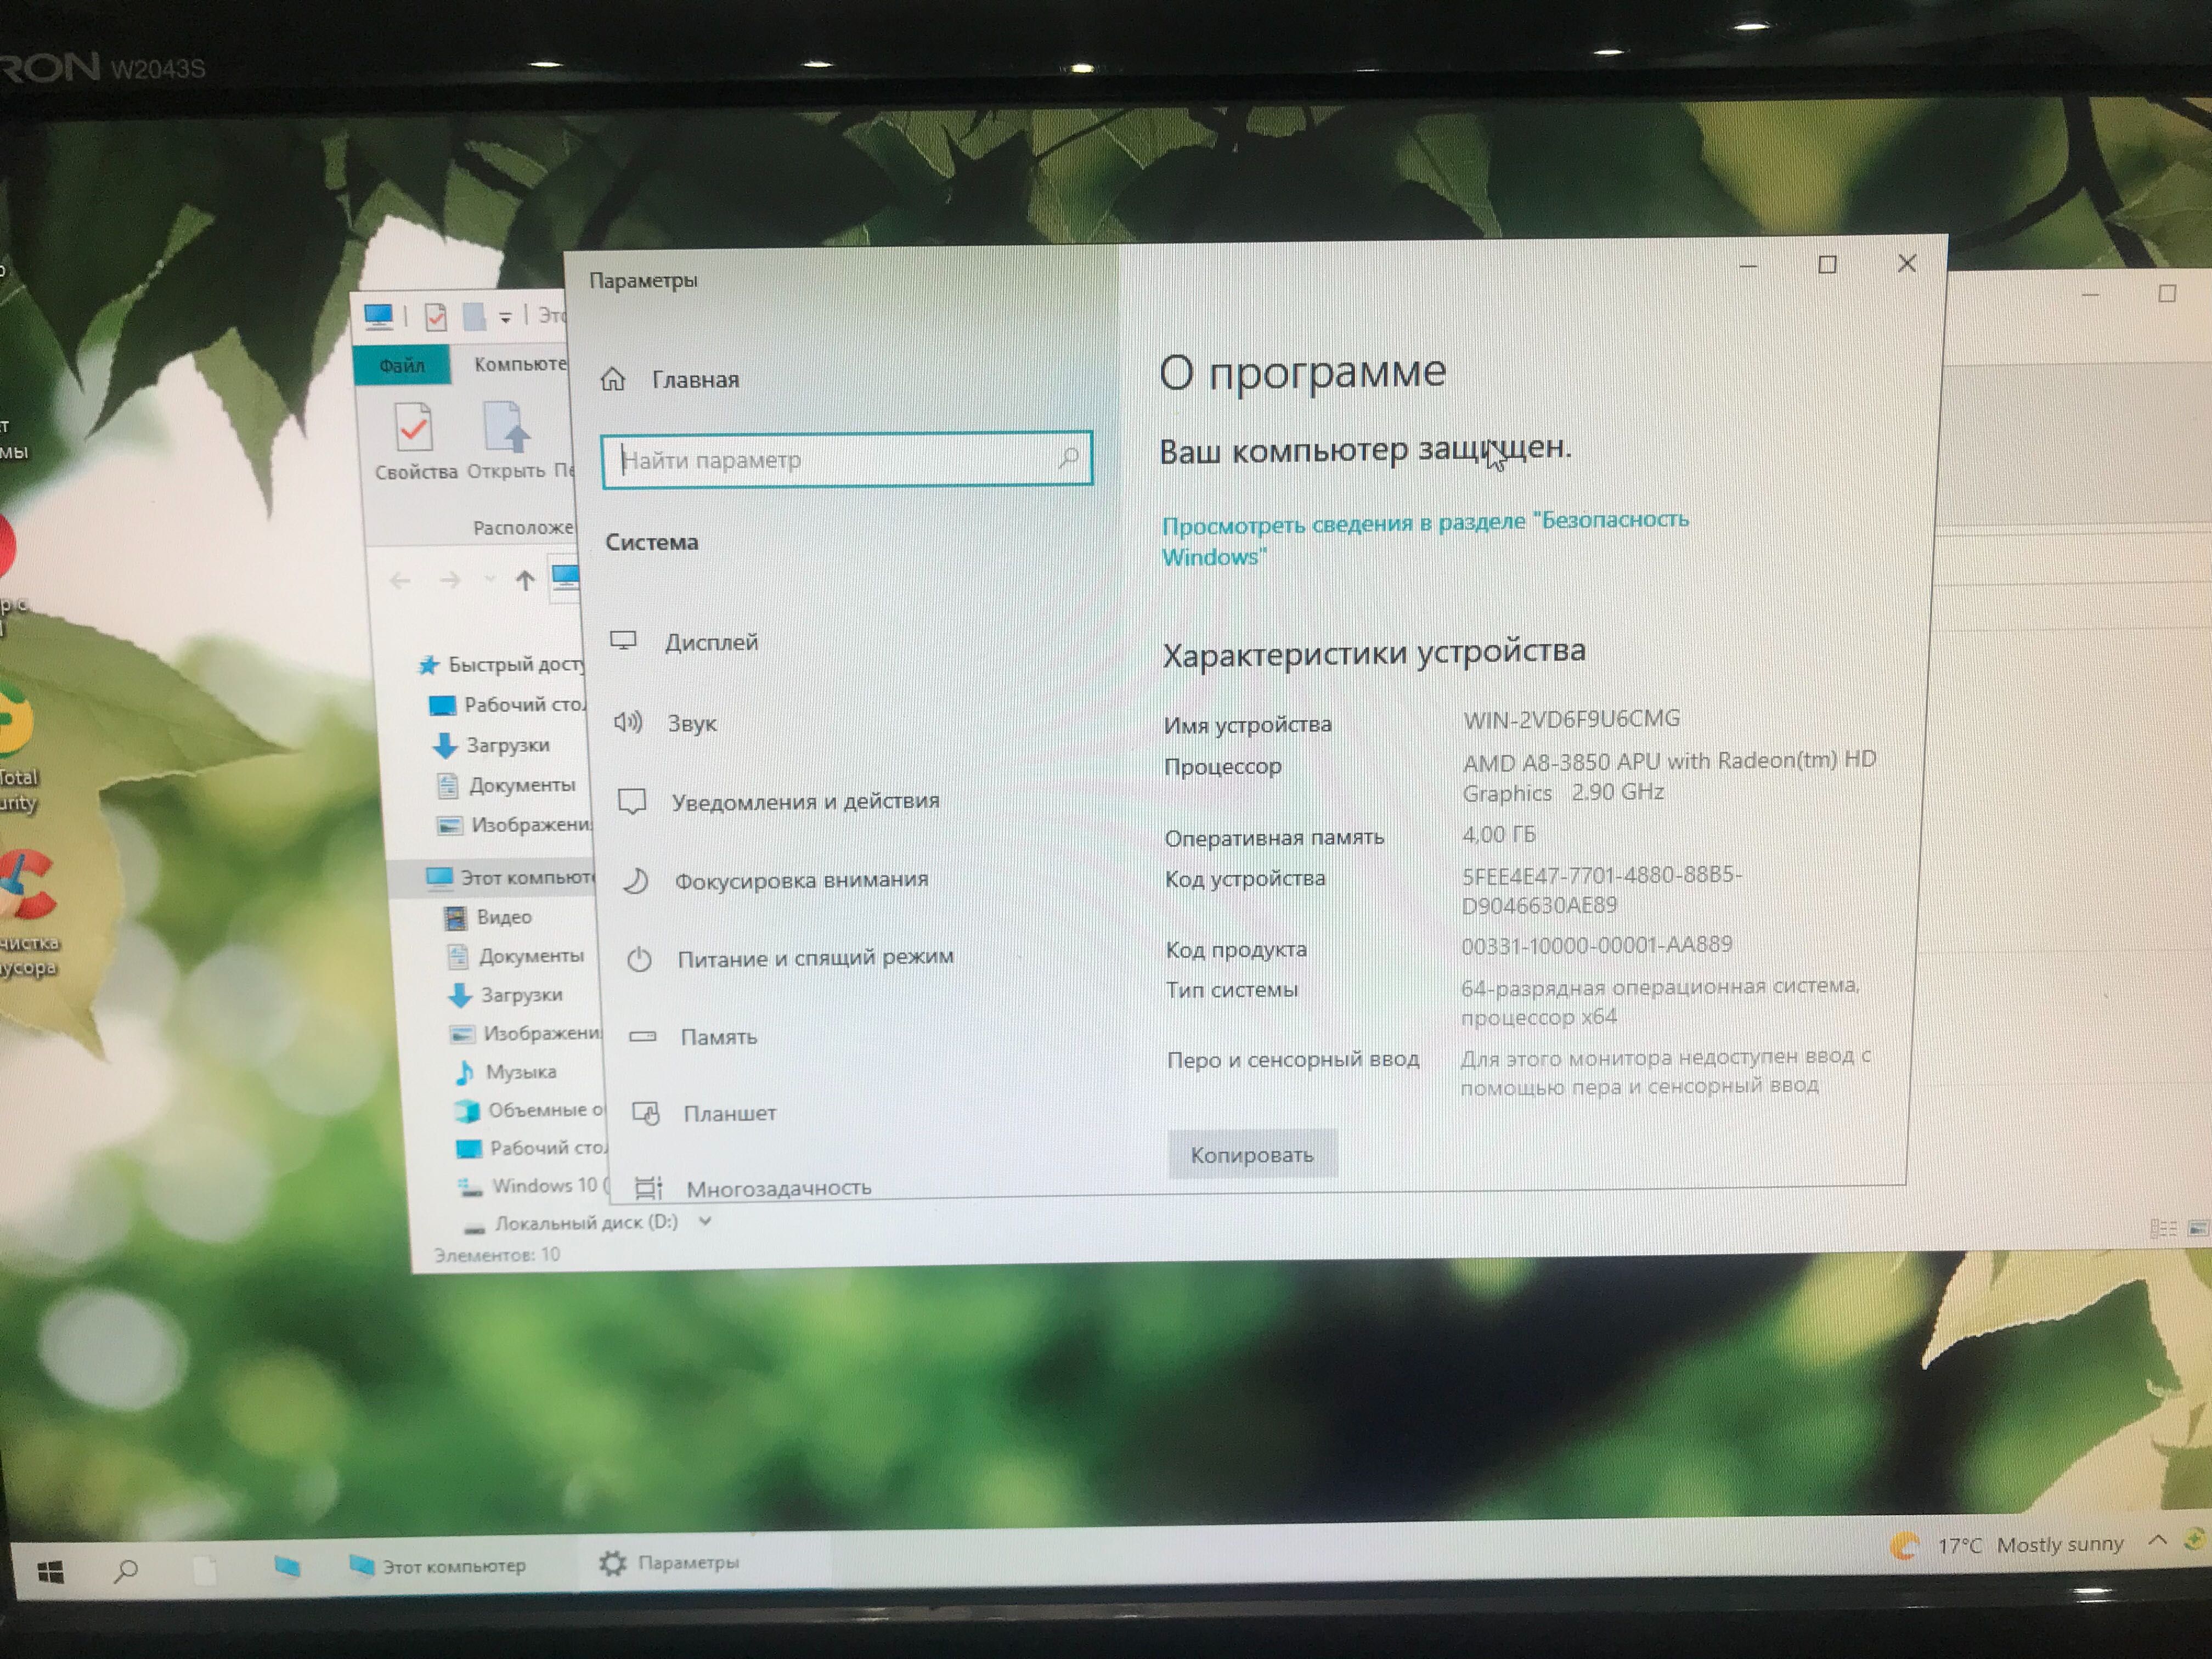Close the Параметры window
This screenshot has height=1659, width=2212.
click(1906, 263)
